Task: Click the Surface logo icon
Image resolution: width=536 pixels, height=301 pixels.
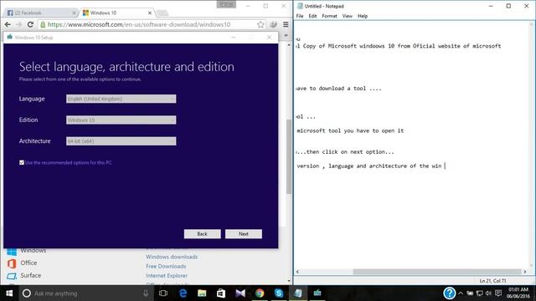Action: (12, 276)
